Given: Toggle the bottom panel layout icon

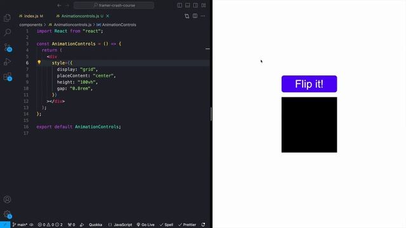Looking at the screenshot, I should (x=188, y=6).
